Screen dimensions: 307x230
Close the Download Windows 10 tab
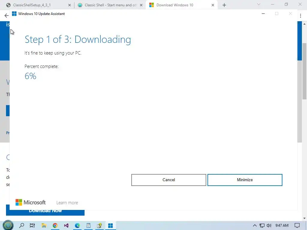tap(213, 5)
